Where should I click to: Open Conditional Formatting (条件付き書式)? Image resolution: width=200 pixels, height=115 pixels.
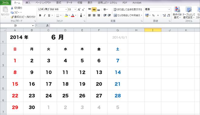(x=177, y=12)
